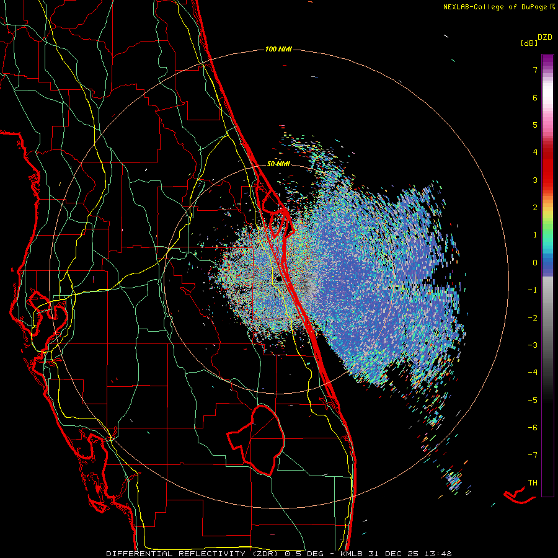This screenshot has height=558, width=558.
Task: Click the 3 value on color scale
Action: point(535,180)
